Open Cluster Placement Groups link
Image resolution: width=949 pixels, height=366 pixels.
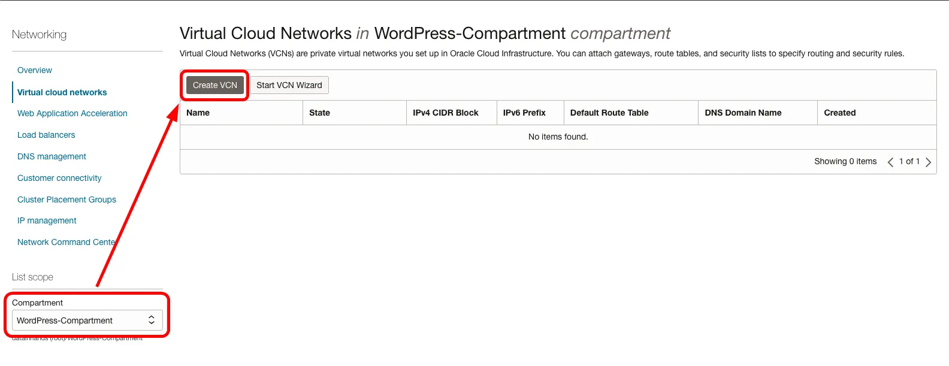tap(67, 199)
